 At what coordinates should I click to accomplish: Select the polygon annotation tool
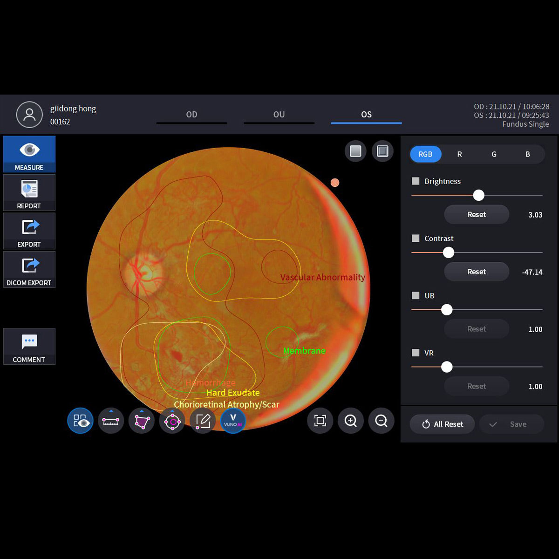142,422
